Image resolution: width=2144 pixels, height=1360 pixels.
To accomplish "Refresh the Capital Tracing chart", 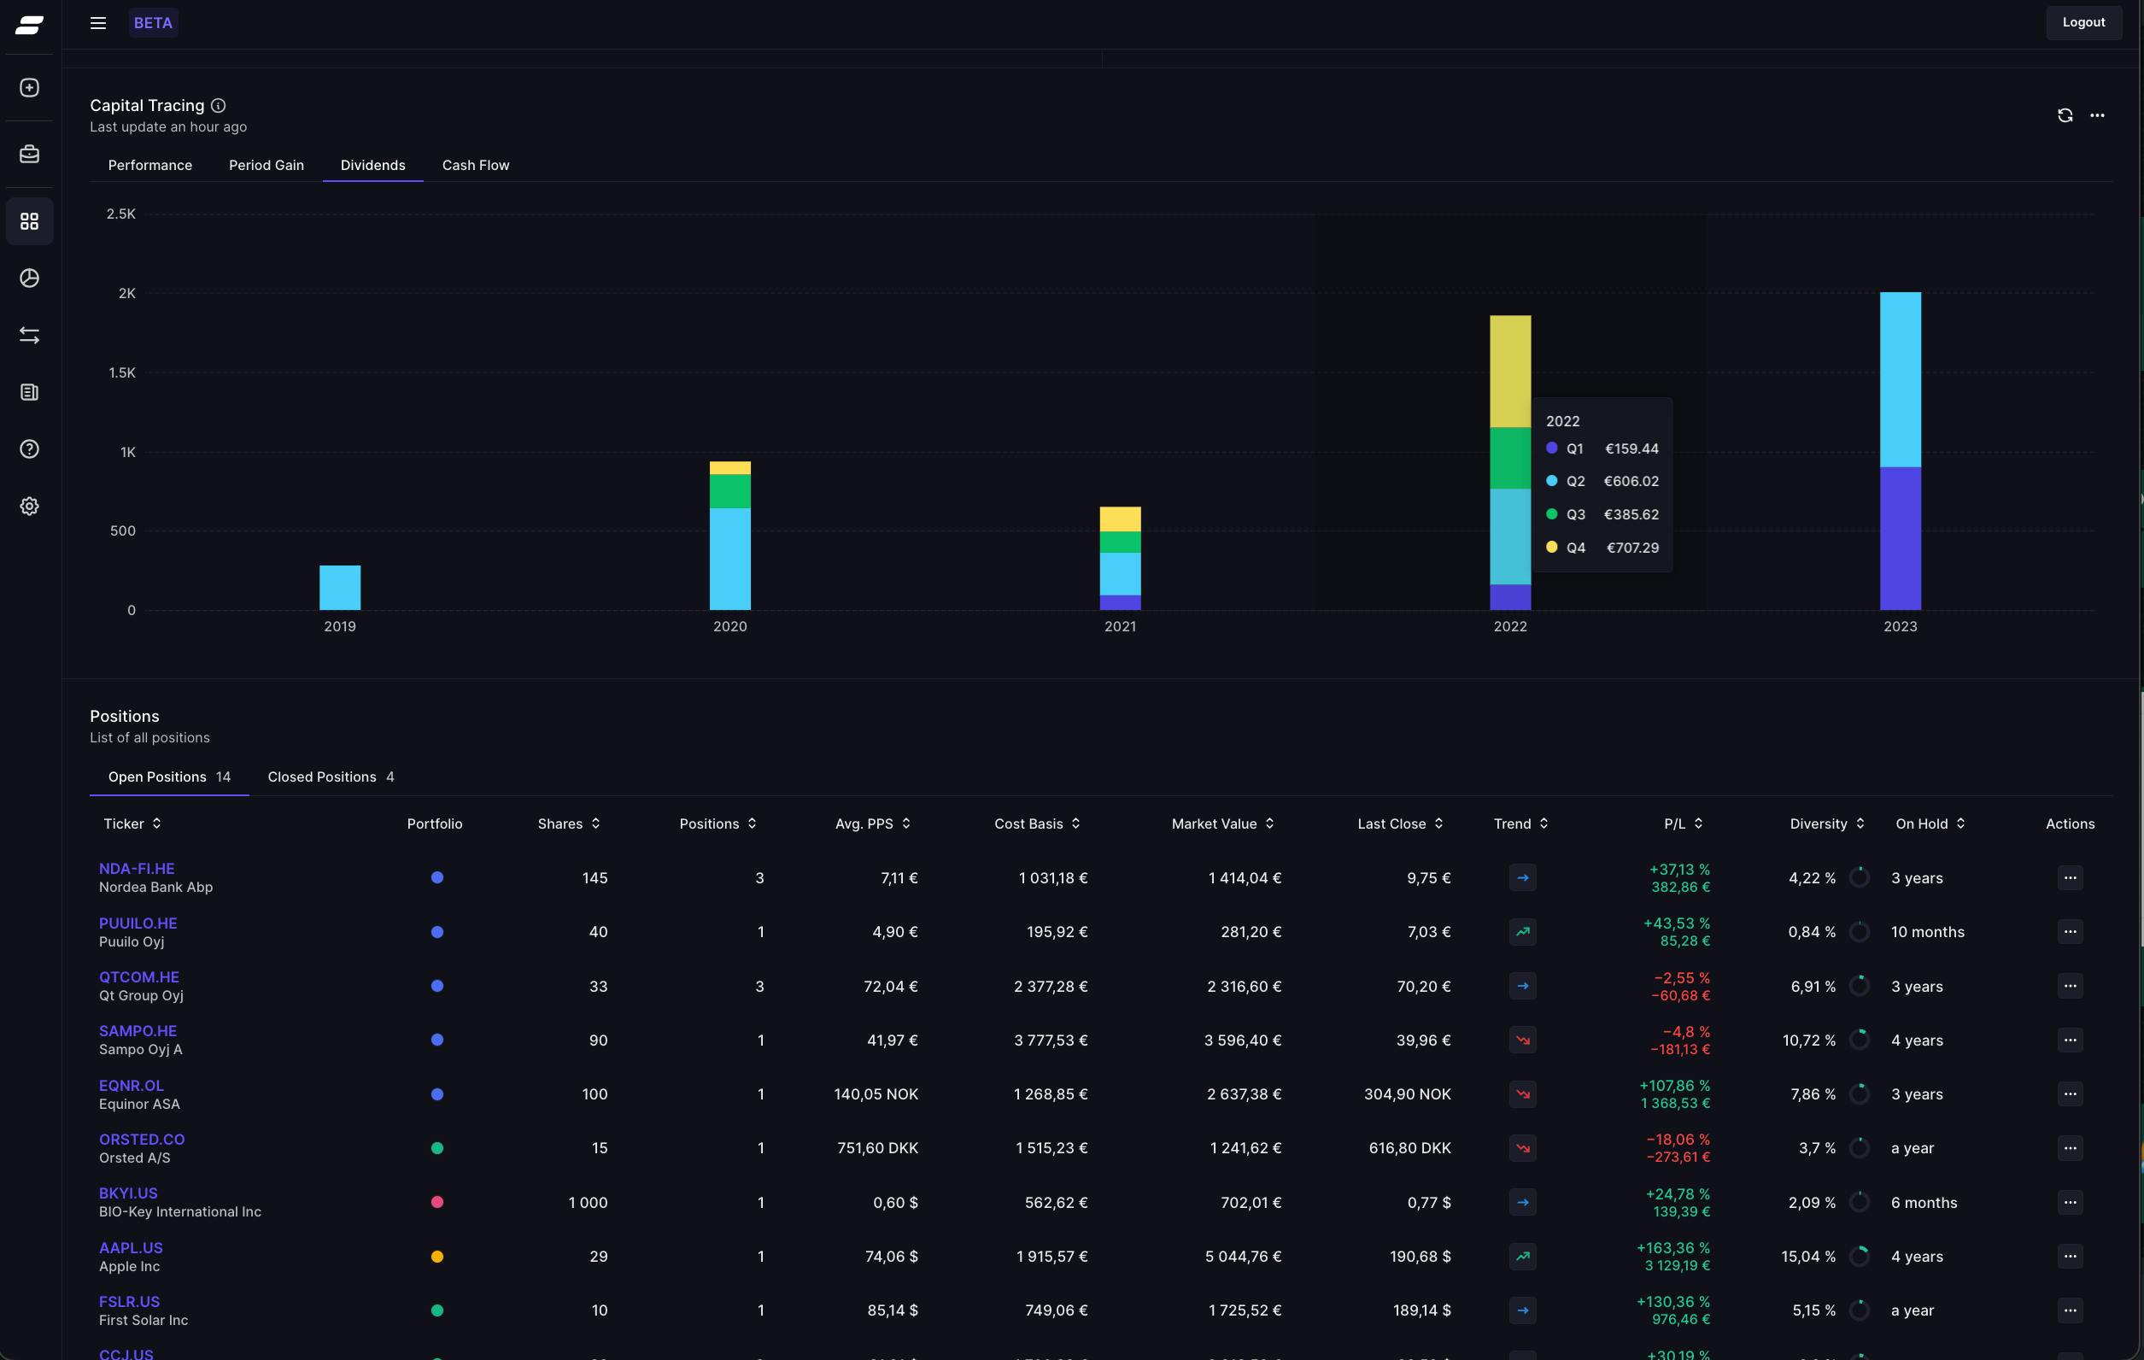I will (2065, 114).
